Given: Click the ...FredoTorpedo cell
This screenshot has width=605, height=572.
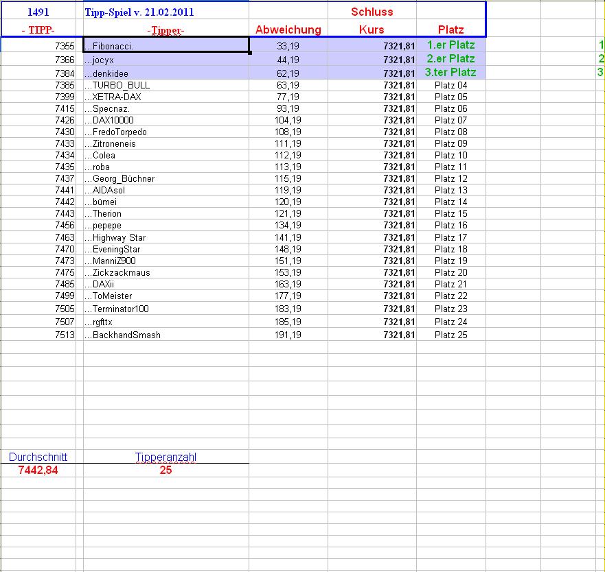Looking at the screenshot, I should [x=166, y=132].
